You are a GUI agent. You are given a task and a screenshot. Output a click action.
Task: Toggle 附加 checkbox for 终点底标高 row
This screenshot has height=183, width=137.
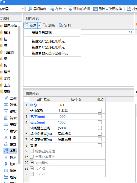click(x=100, y=139)
